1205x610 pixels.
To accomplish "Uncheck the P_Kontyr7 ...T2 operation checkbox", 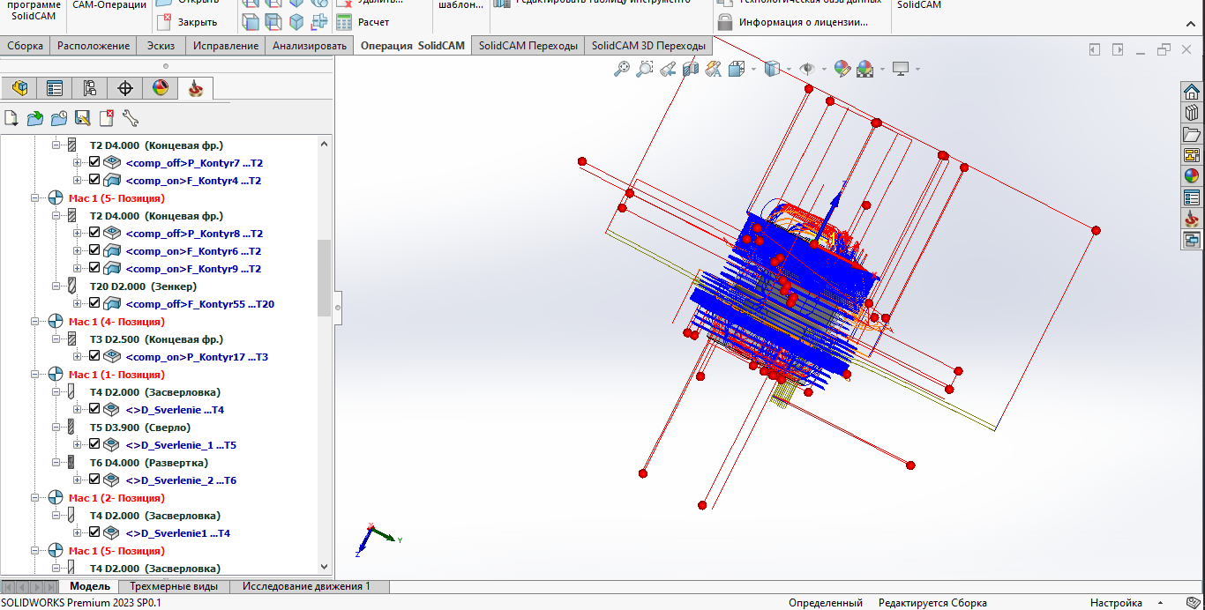I will click(94, 162).
